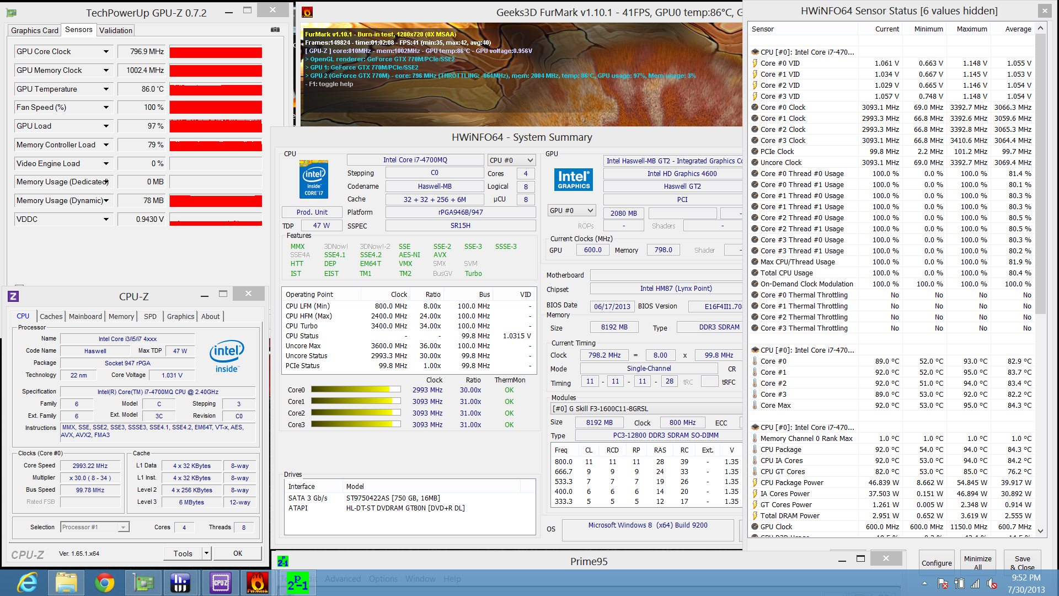Click the GPU-Z title bar app icon
Image resolution: width=1059 pixels, height=596 pixels.
pos(11,13)
